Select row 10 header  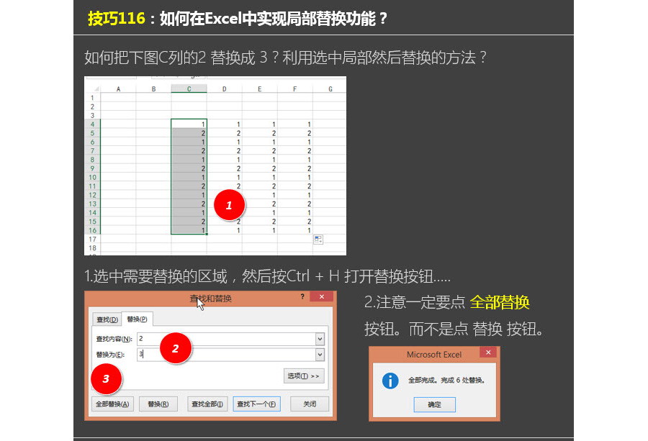(x=93, y=177)
